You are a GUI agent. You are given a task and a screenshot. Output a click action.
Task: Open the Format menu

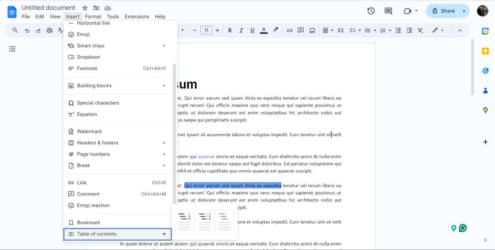tap(93, 16)
